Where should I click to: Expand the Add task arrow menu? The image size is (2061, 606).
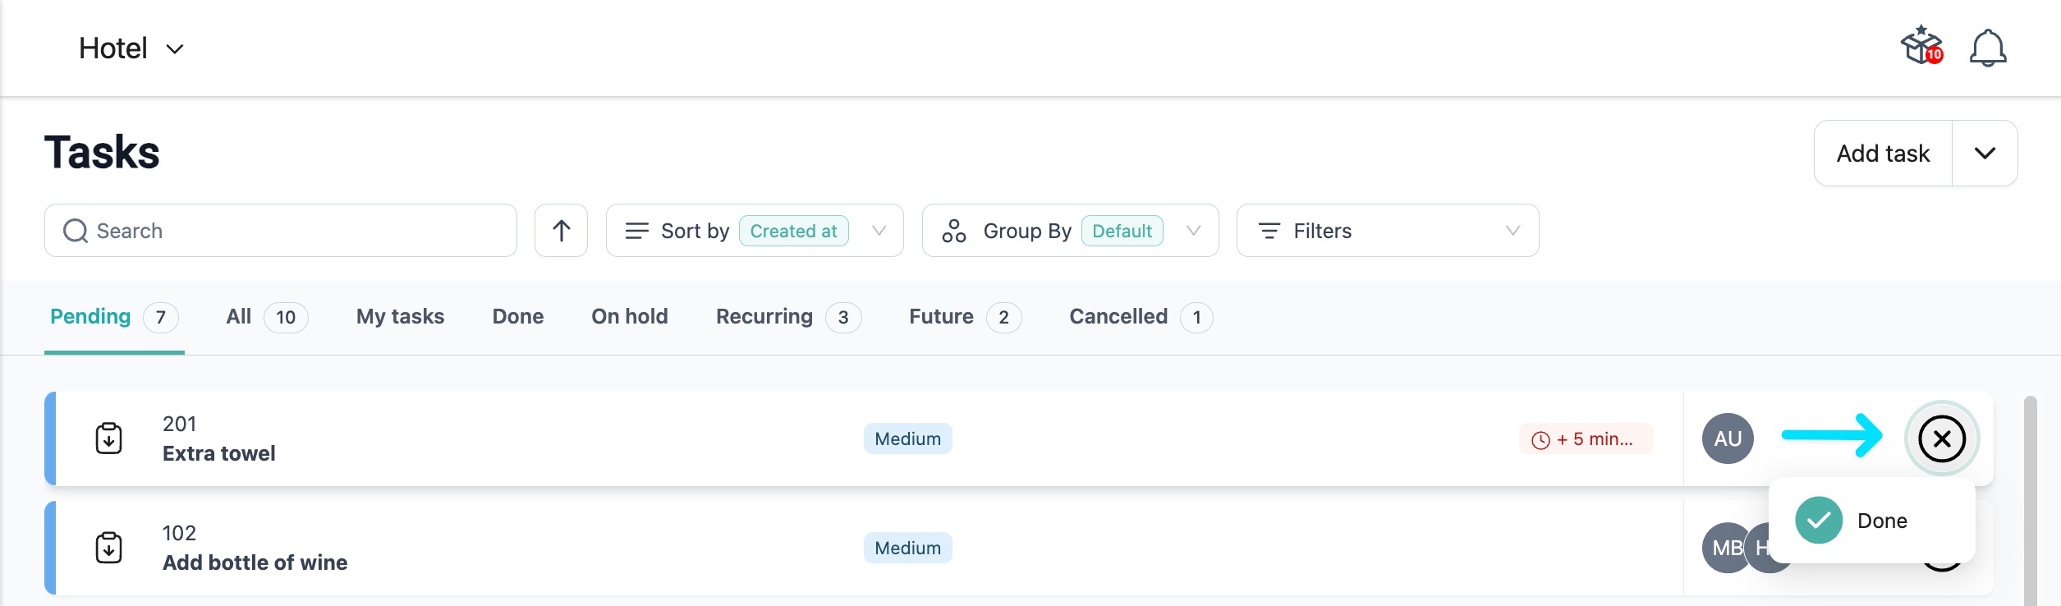click(x=1985, y=154)
